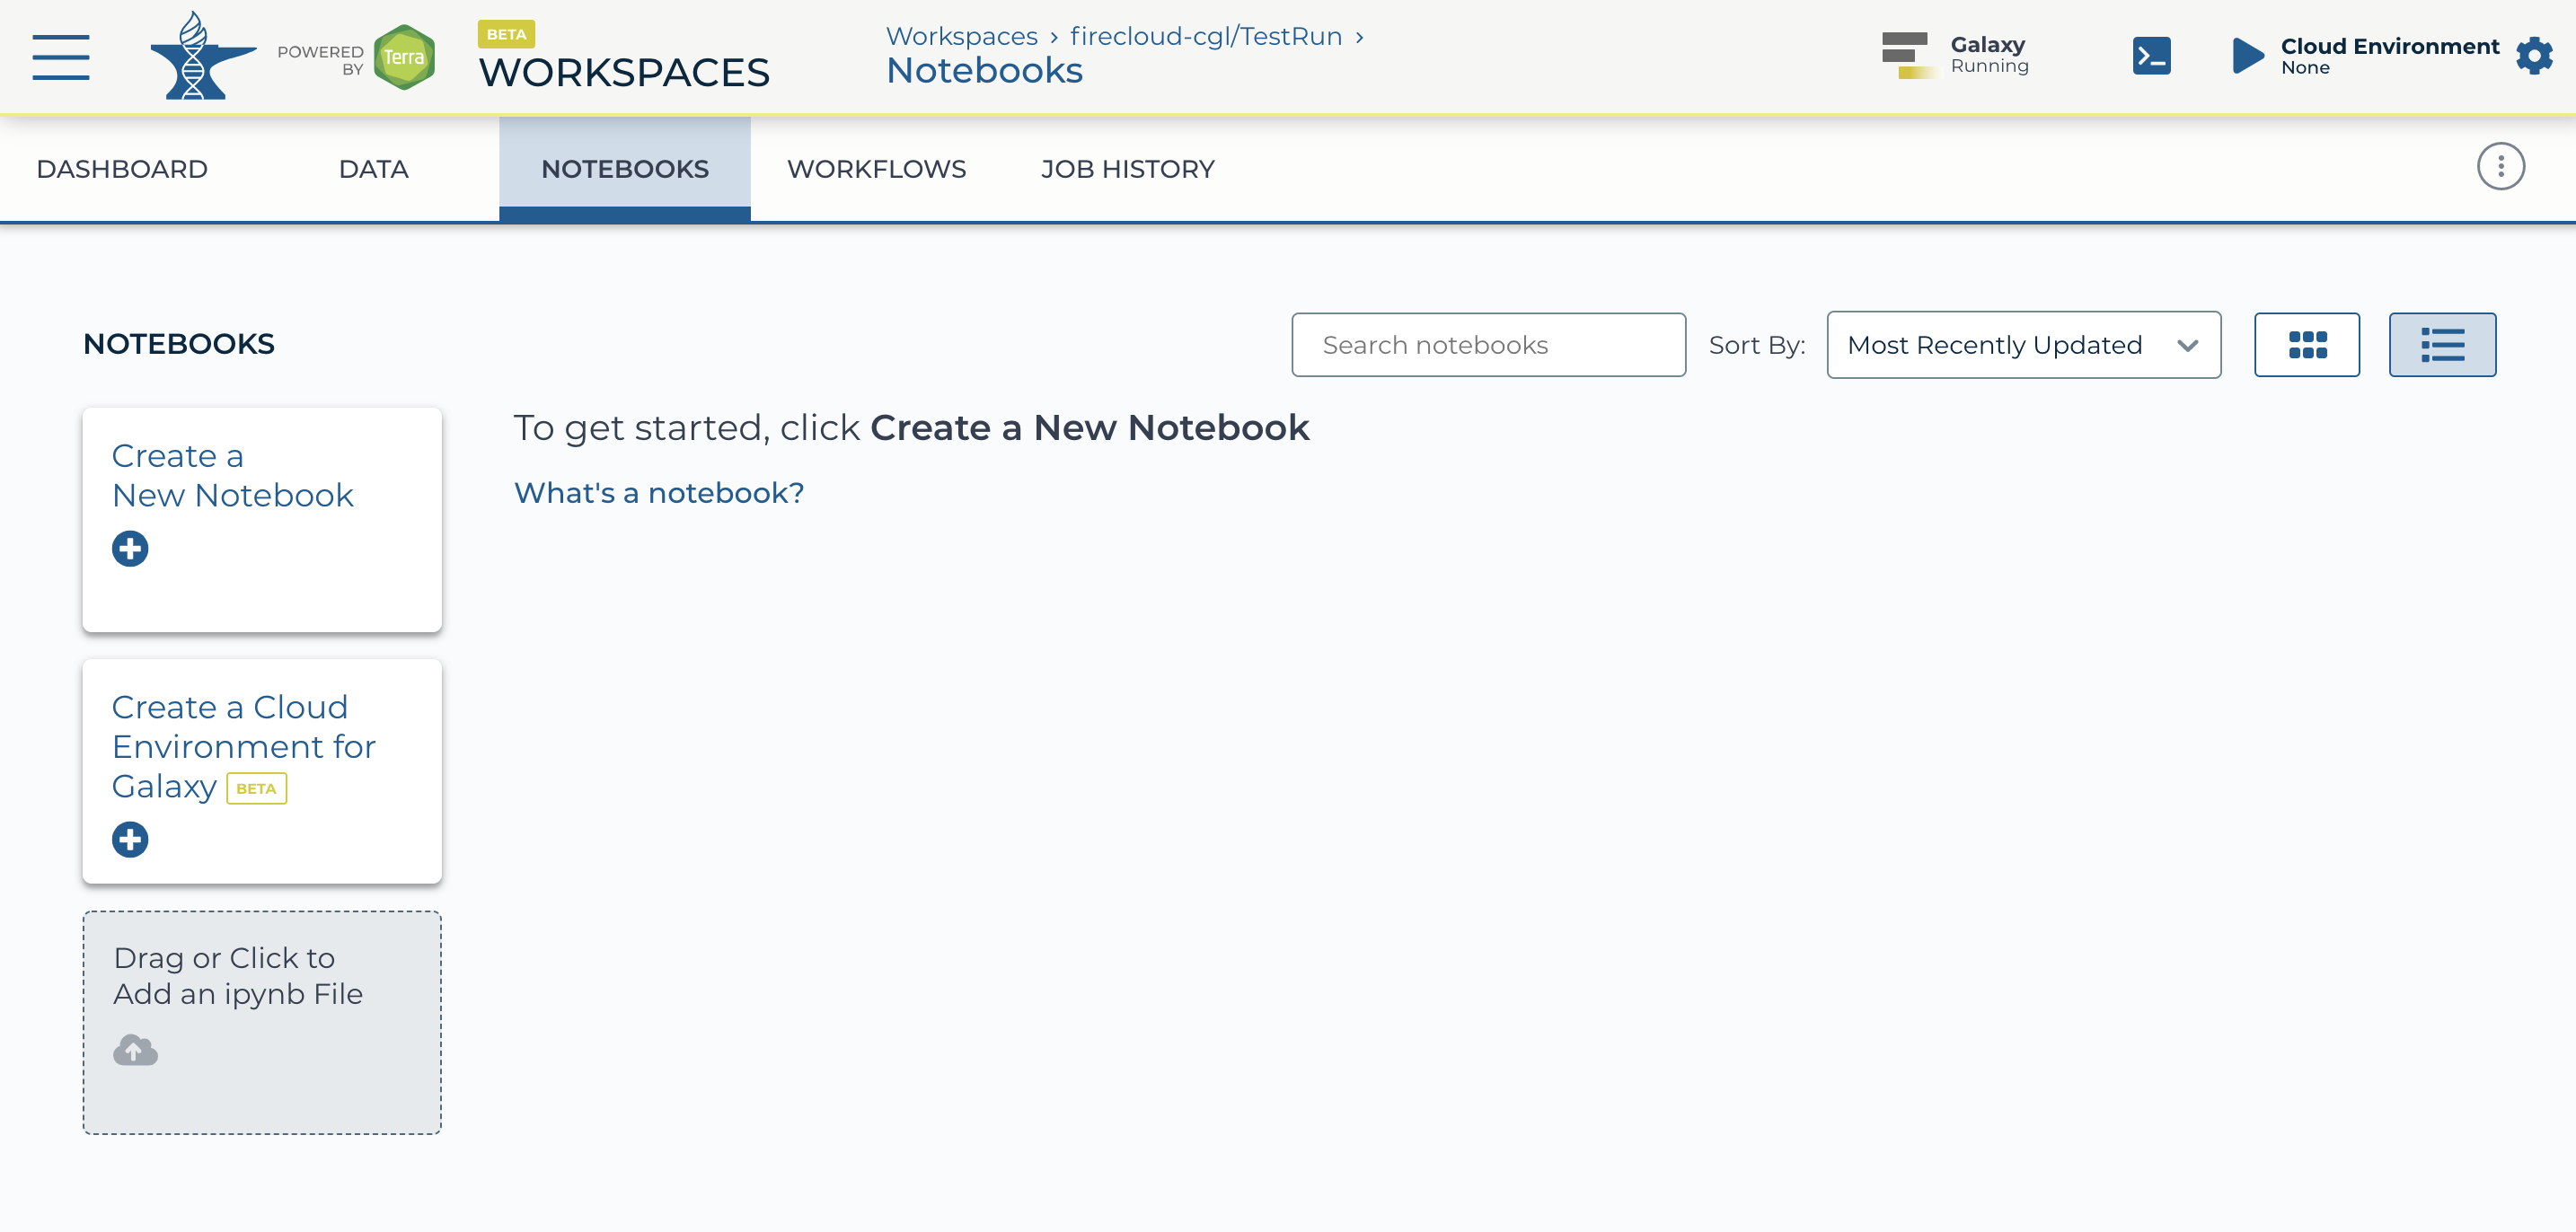The image size is (2576, 1232).
Task: Click the BETA badge above Workspaces
Action: click(506, 35)
